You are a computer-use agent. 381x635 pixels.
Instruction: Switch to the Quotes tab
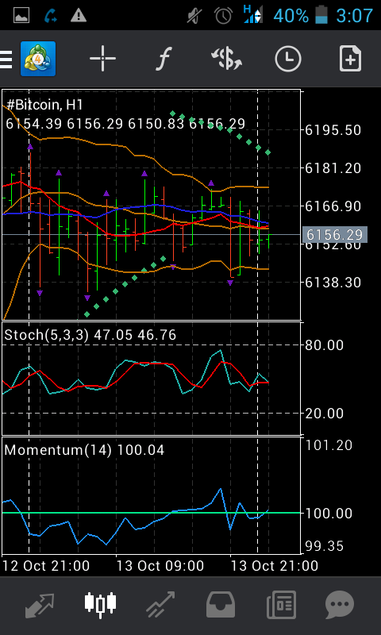[39, 606]
